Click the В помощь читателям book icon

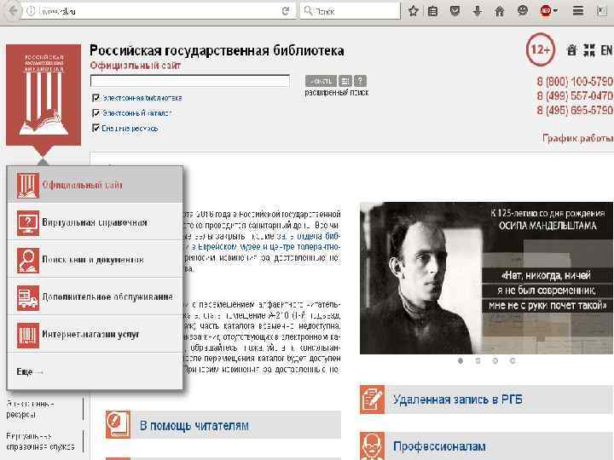(x=118, y=424)
